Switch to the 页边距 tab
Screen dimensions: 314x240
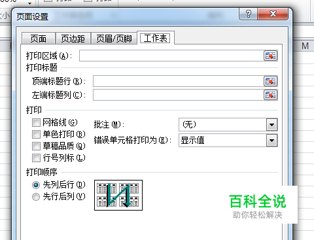pos(73,39)
